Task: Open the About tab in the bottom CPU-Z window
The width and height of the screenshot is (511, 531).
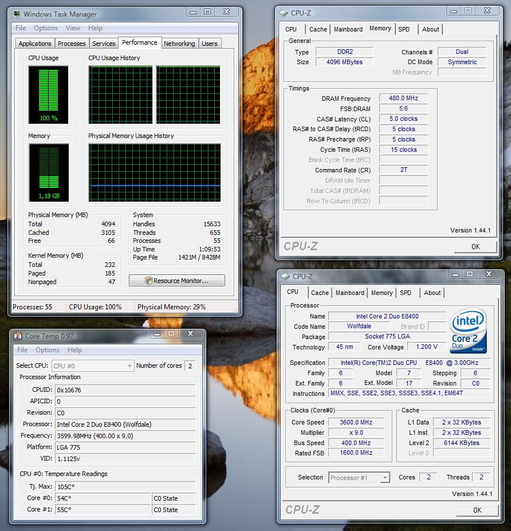Action: click(x=432, y=293)
